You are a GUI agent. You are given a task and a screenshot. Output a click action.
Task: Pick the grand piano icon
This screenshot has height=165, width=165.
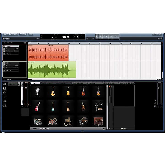click(x=83, y=121)
